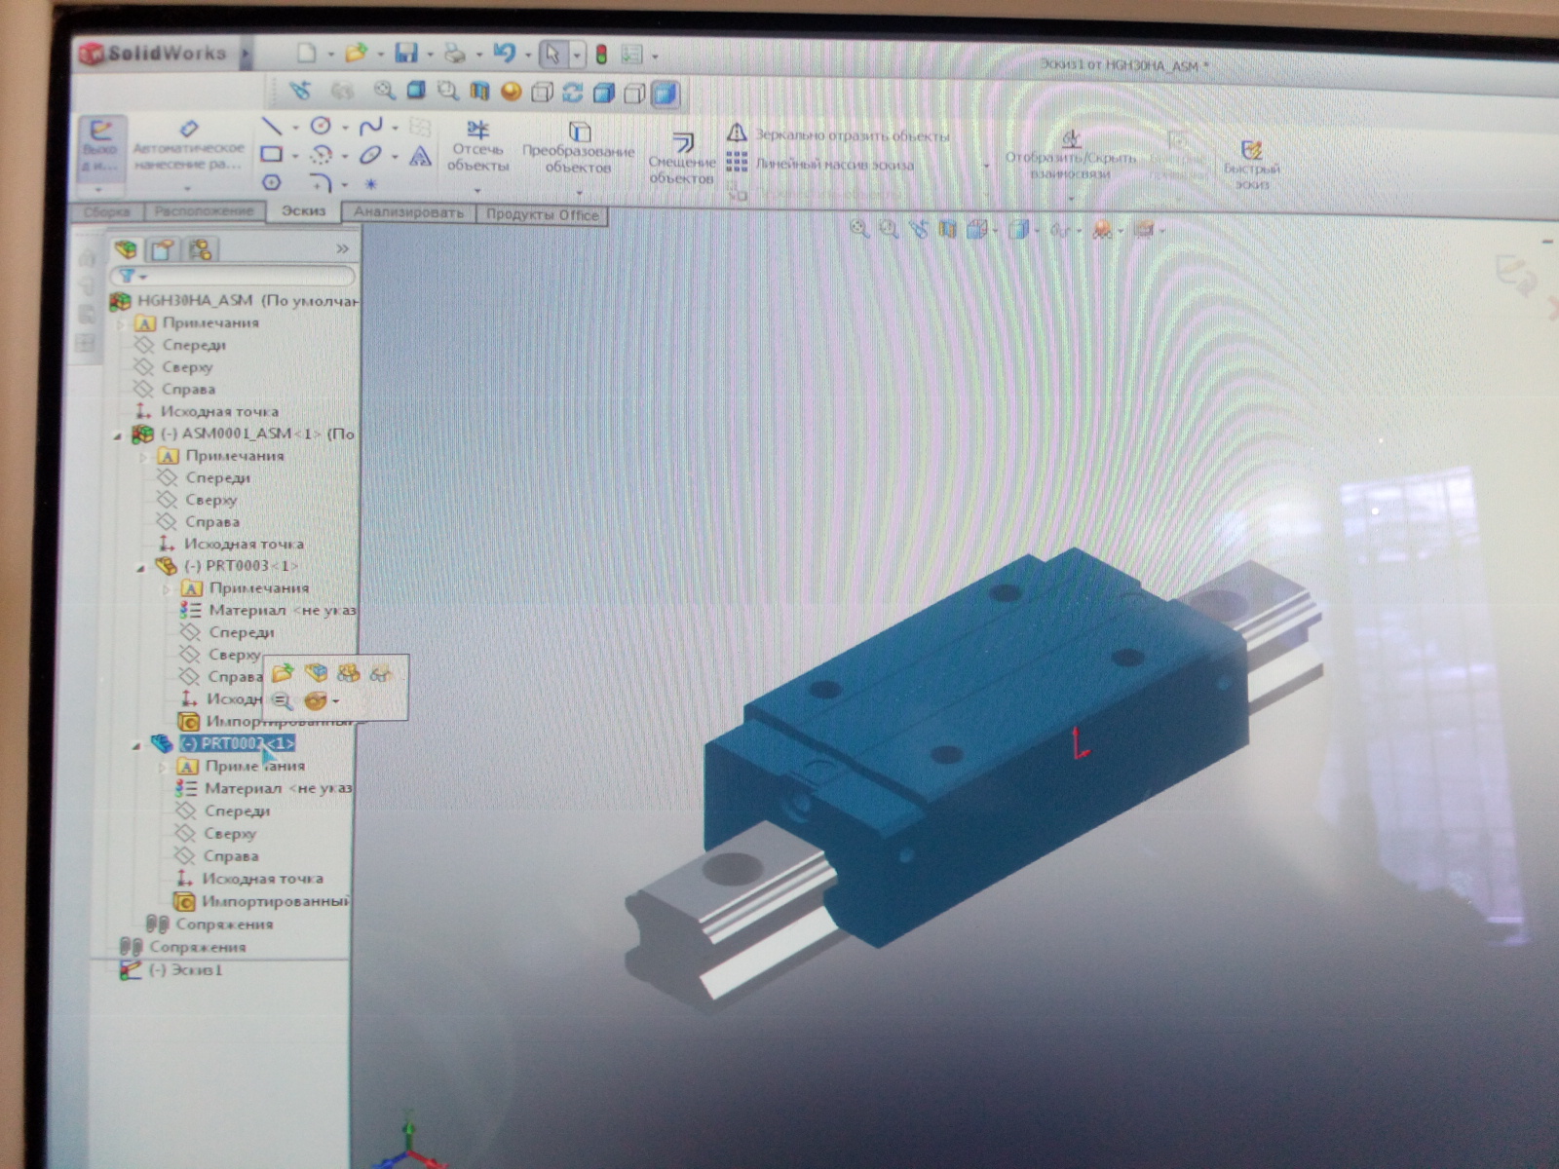
Task: Activate the Select cursor tool
Action: (552, 54)
